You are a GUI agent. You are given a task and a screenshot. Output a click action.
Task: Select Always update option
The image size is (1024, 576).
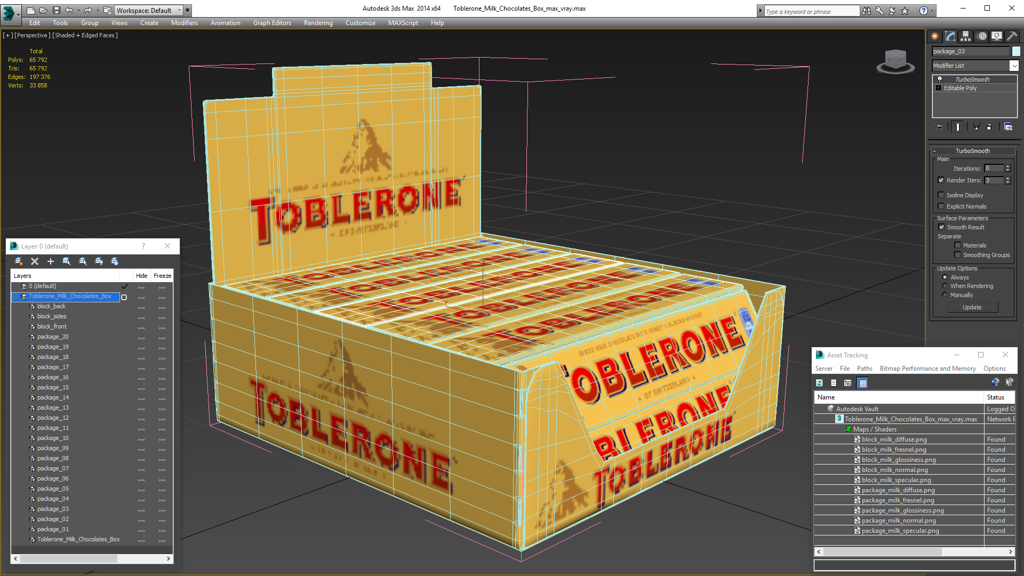pos(945,277)
